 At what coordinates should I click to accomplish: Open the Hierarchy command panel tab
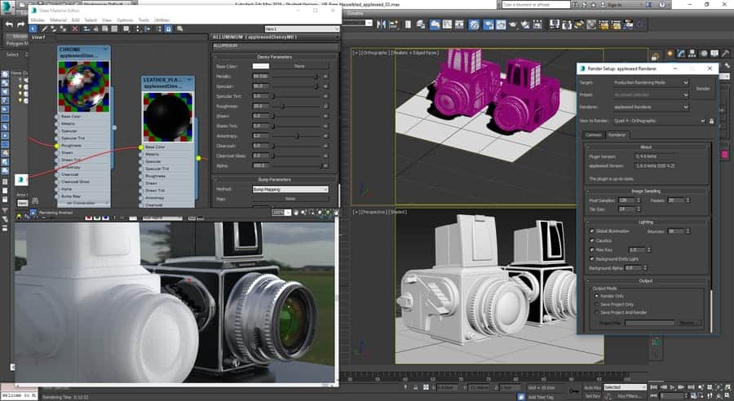click(x=692, y=55)
